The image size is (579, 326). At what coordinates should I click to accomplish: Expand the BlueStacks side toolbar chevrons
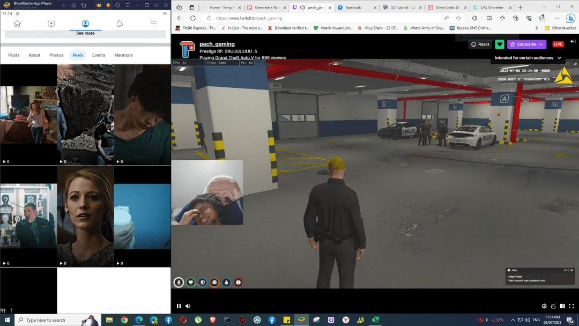click(166, 5)
